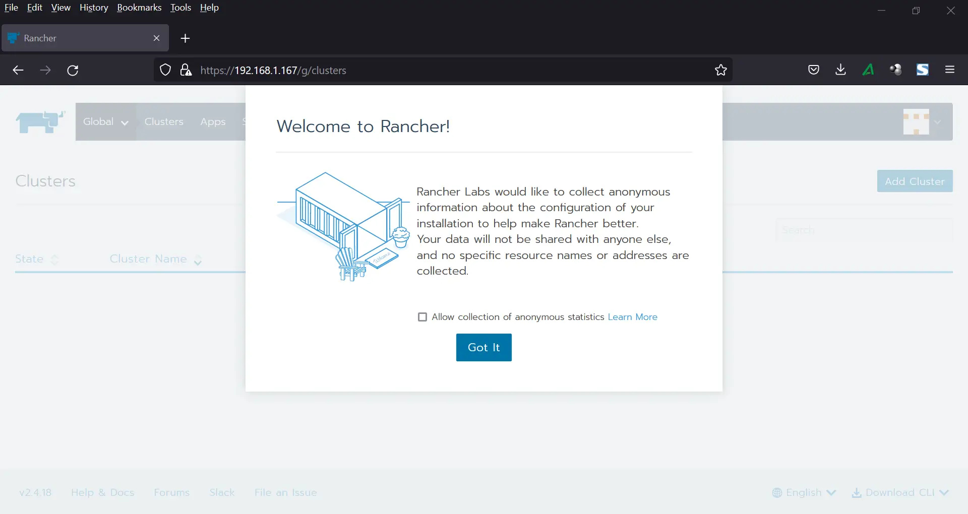Open the Forums footer link
The image size is (968, 514).
pyautogui.click(x=172, y=492)
